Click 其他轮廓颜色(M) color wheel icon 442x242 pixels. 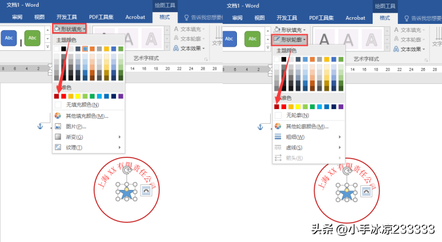tap(278, 126)
